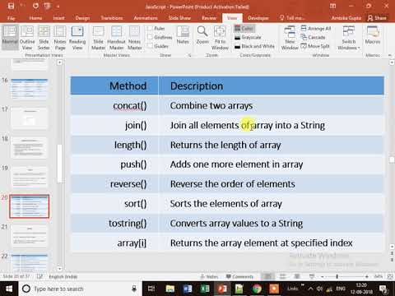The width and height of the screenshot is (395, 296).
Task: Click thumbnail pane scroll-up arrow
Action: pos(59,62)
